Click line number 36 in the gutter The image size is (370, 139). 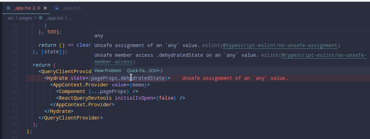click(14, 65)
